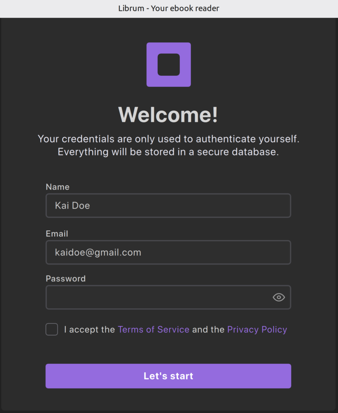This screenshot has height=413, width=338.
Task: Click the 'Everything will be stored' text line
Action: (x=168, y=152)
